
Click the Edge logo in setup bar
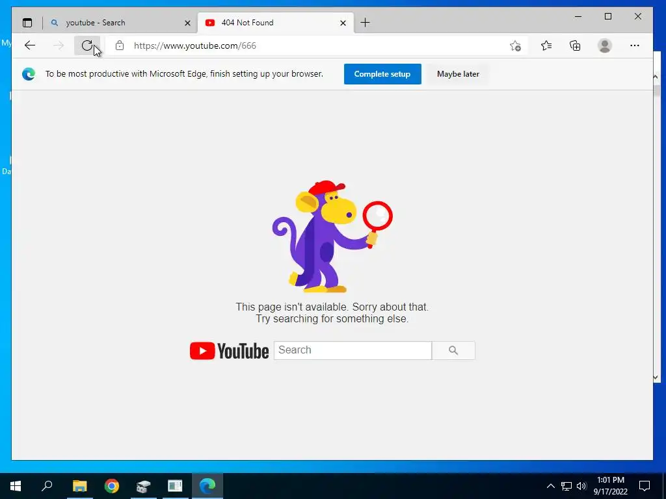click(x=29, y=74)
